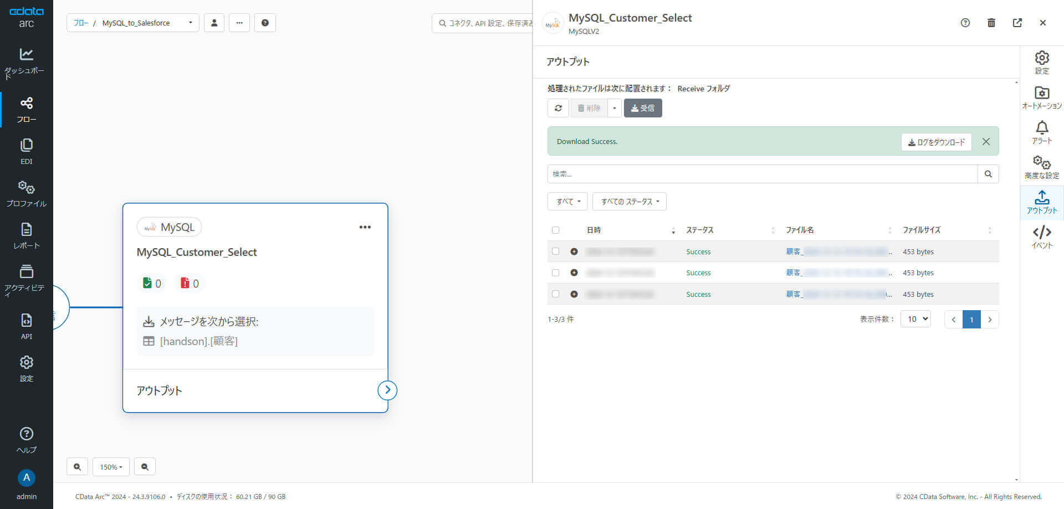The width and height of the screenshot is (1064, 509).
Task: Click the search magnifier button in output panel
Action: pos(988,174)
